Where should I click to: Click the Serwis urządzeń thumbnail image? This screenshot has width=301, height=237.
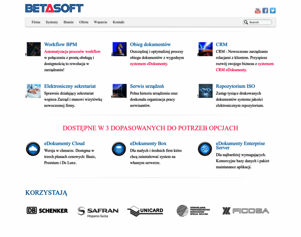(x=119, y=91)
